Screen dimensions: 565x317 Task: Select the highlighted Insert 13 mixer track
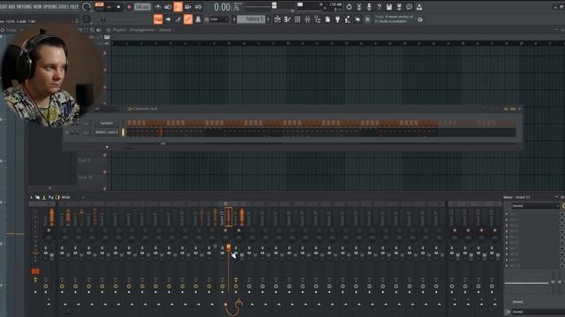point(228,217)
